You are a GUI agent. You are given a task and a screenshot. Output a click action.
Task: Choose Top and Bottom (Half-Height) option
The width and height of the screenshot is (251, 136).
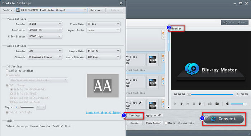11,98
